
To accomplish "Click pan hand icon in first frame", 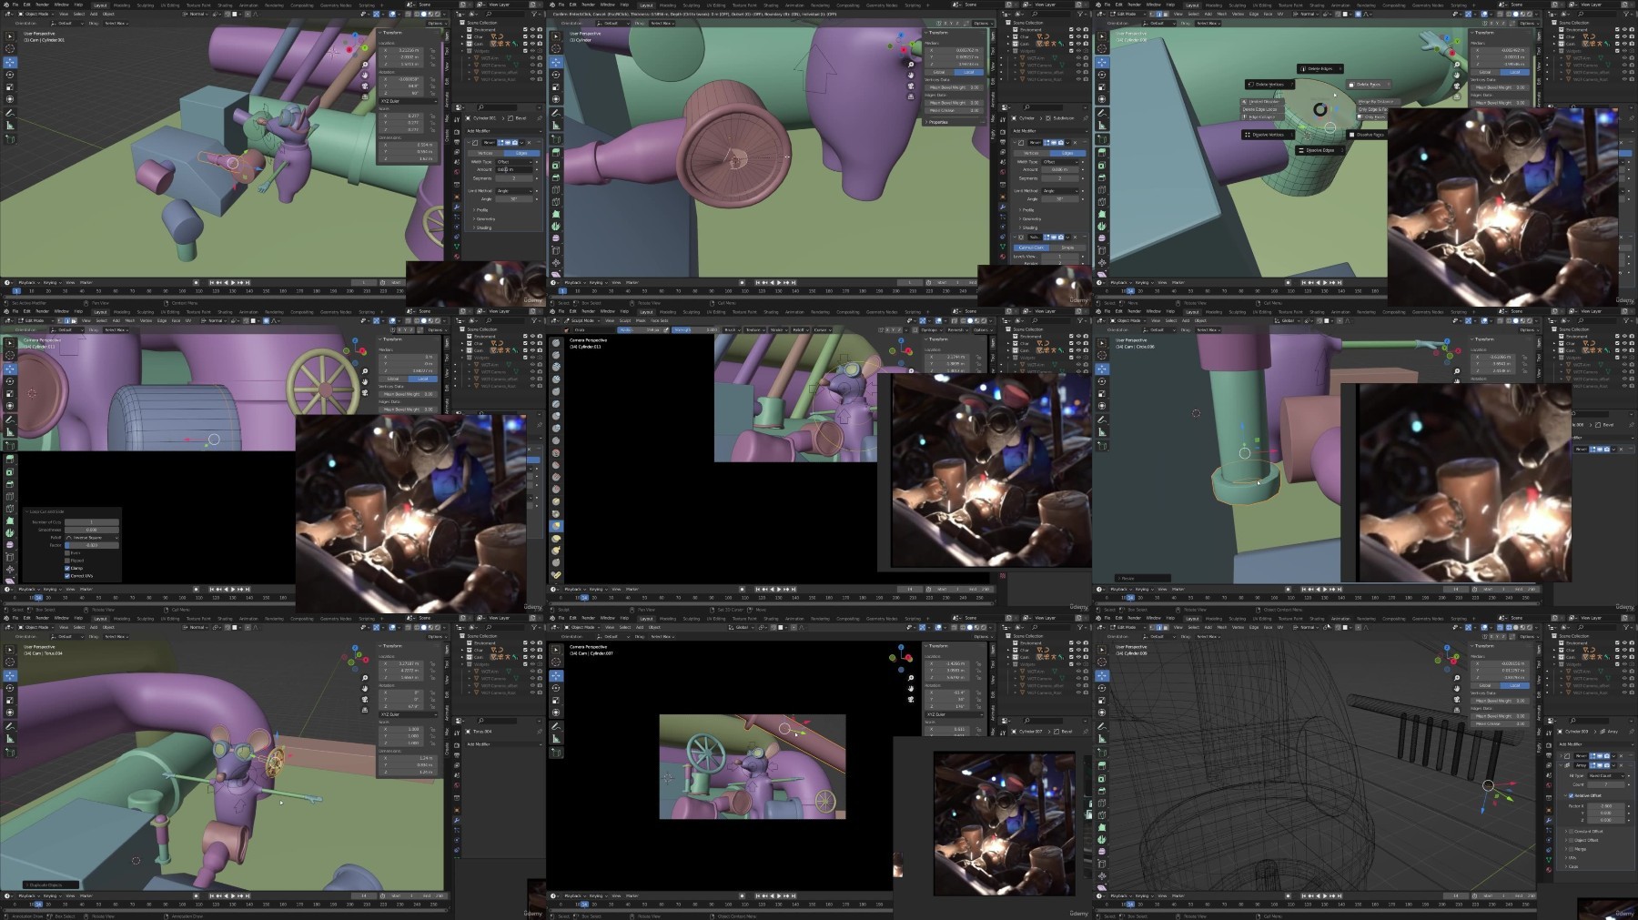I will (365, 76).
